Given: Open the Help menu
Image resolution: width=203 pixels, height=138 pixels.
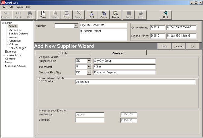Looking at the screenshot, I should click(29, 7).
